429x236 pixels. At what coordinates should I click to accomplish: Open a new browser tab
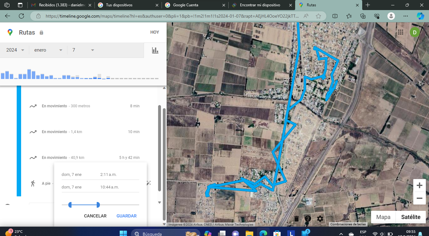[x=368, y=5]
